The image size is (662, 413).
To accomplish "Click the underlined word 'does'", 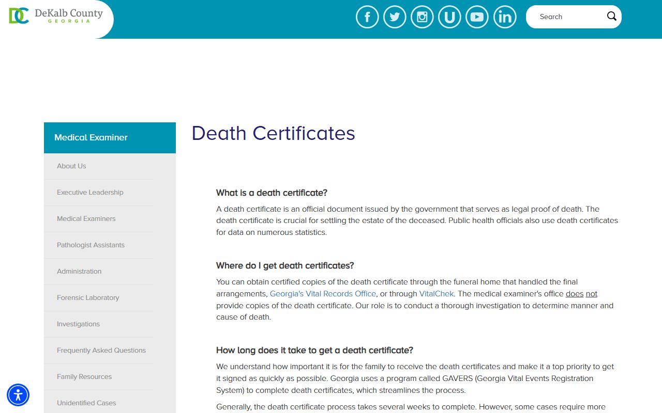I will tap(575, 294).
